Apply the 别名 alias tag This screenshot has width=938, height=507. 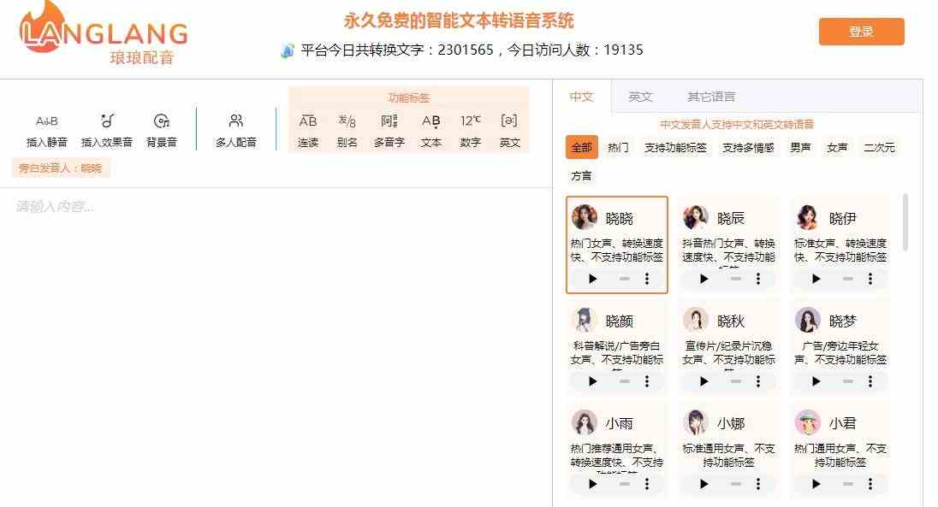[x=347, y=130]
